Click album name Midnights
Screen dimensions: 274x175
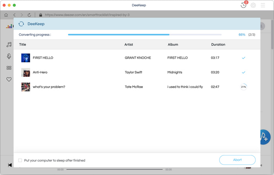(x=175, y=72)
